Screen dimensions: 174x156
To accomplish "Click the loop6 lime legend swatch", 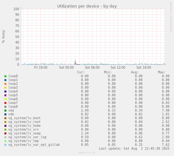I will (x=5, y=99).
